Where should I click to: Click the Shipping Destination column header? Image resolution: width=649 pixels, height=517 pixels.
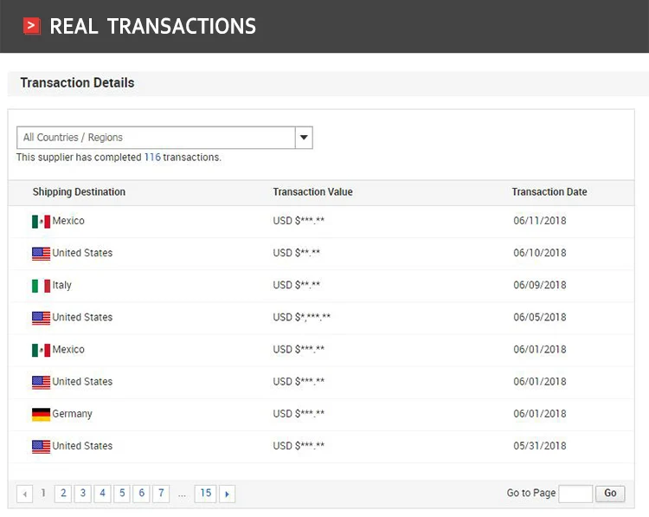tap(79, 192)
